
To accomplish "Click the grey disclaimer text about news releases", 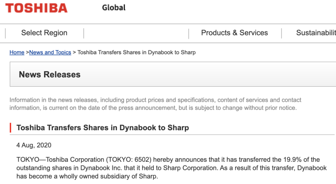I will point(156,104).
